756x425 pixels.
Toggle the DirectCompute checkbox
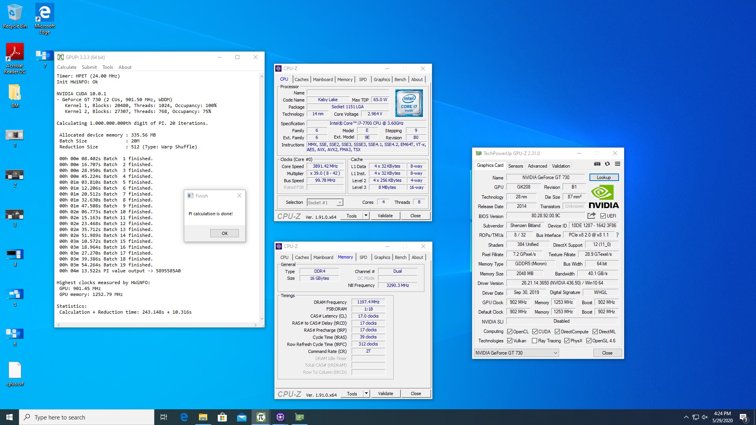click(x=557, y=332)
